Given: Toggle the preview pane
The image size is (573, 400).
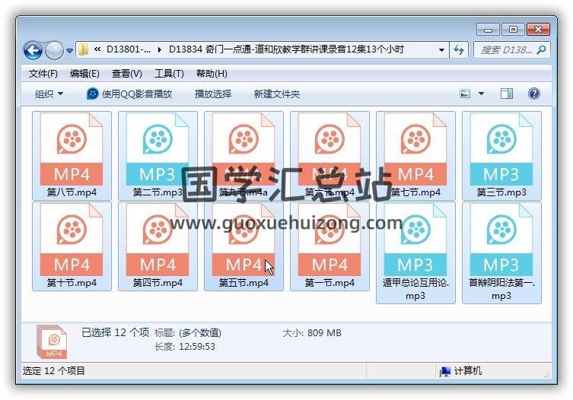Looking at the screenshot, I should (x=507, y=94).
